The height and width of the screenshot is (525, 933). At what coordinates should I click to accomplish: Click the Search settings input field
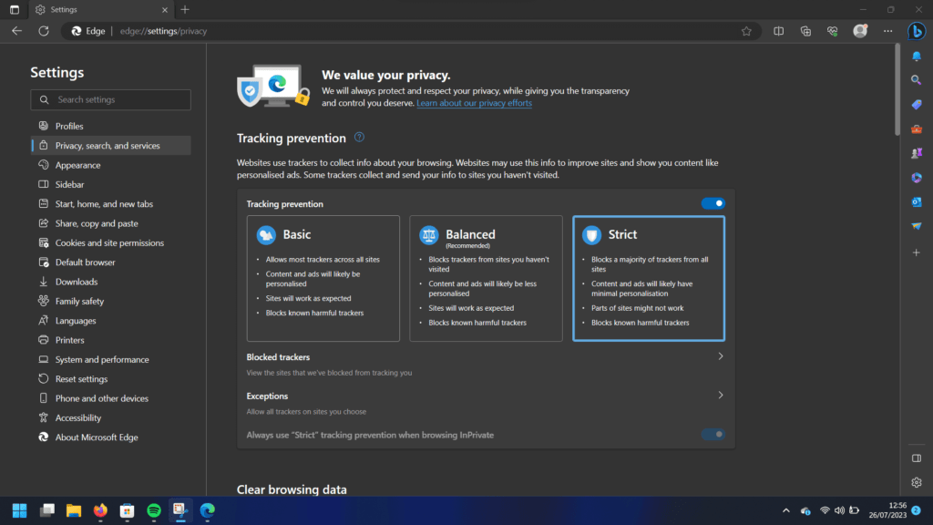point(111,99)
